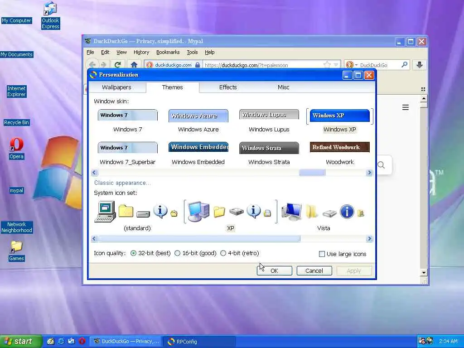Viewport: 464px width, 348px height.
Task: Click left arrow of icon set scrollbar
Action: pyautogui.click(x=94, y=238)
